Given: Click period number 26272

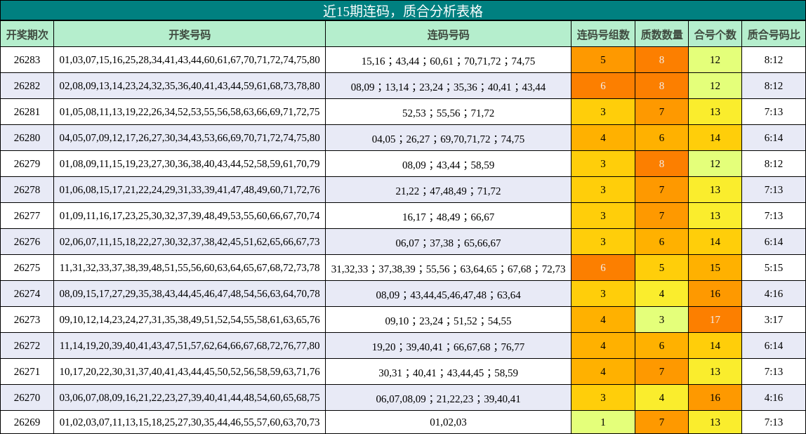Looking at the screenshot, I should pos(27,346).
